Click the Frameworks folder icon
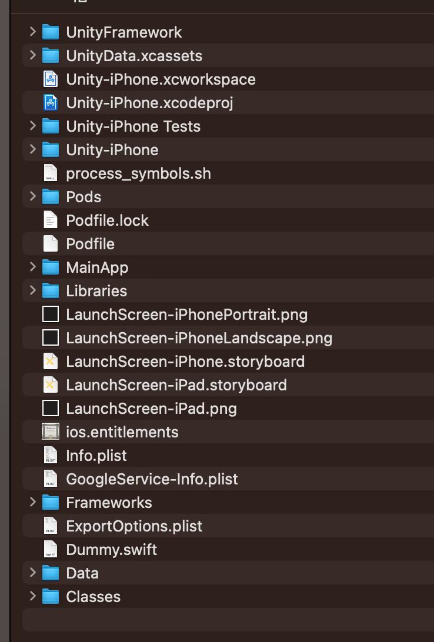 [51, 503]
